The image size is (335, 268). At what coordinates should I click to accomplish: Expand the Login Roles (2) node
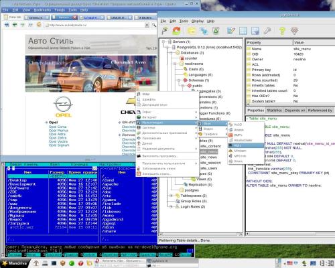pyautogui.click(x=172, y=206)
